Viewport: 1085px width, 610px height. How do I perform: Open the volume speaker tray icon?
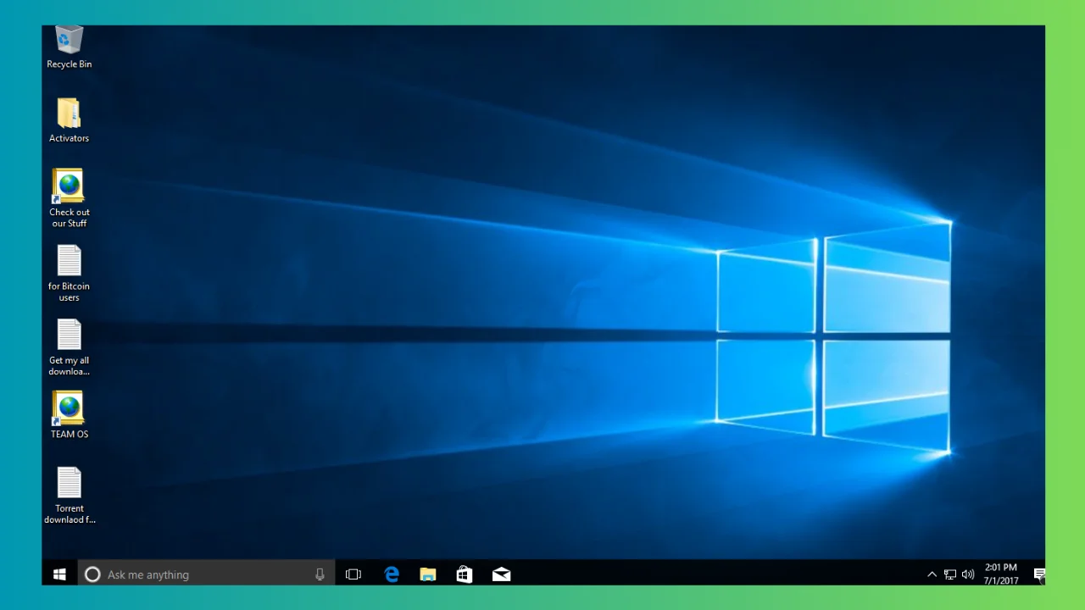click(968, 574)
